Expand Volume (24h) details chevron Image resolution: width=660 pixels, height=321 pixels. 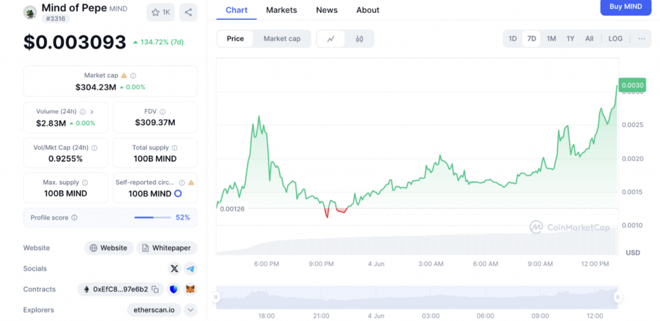point(92,112)
